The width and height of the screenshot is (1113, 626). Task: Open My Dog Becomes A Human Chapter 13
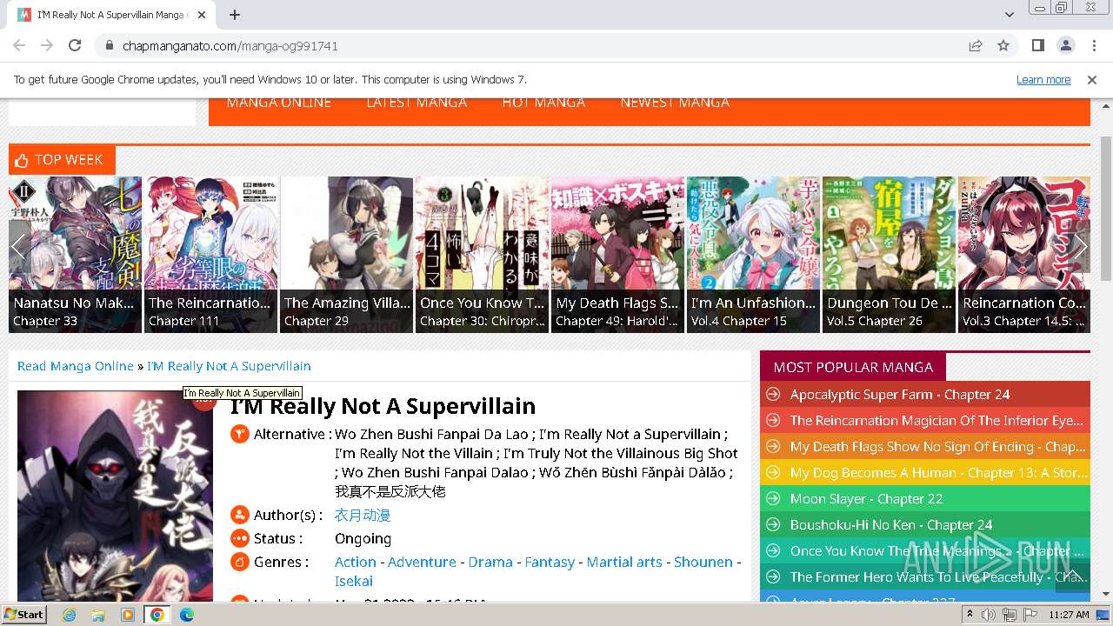point(939,473)
